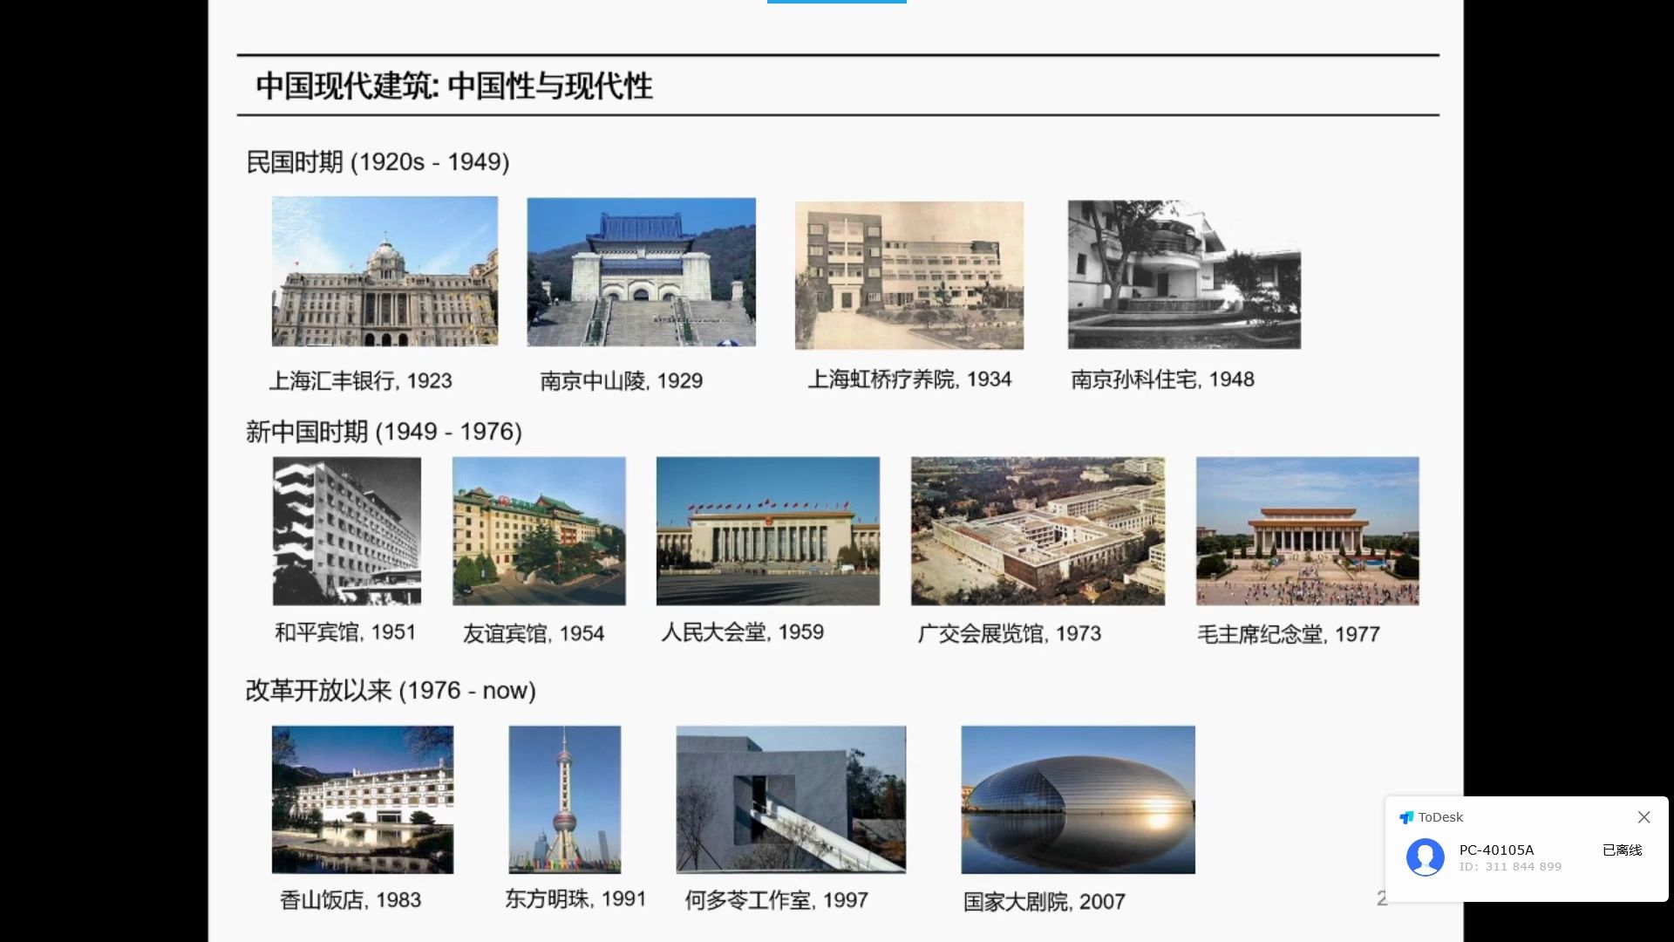
Task: Click the 何多苓工作室 photo
Action: (791, 800)
